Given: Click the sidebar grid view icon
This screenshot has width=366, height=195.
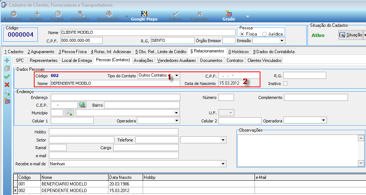Looking at the screenshot, I should click(x=7, y=101).
